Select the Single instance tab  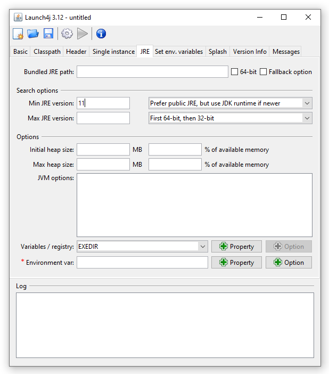click(x=113, y=52)
